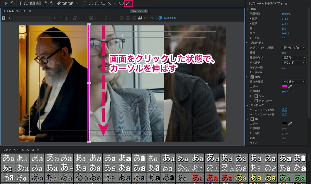Uncheck the 塗り fill checkbox
Screen dimensions: 311x184
coord(252,77)
